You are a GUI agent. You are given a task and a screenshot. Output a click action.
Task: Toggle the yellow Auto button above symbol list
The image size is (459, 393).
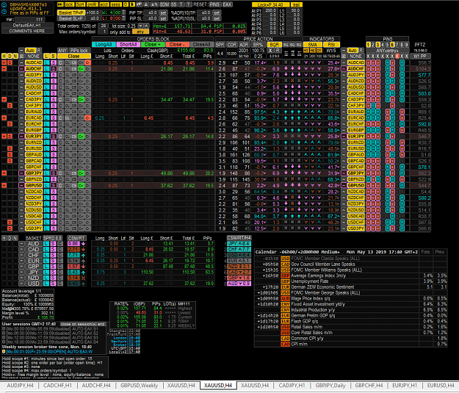coord(30,51)
